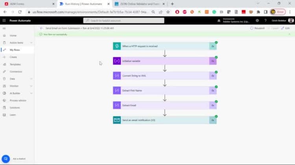Click the Ask a chatbot button
295x165 pixels.
click(x=6, y=159)
